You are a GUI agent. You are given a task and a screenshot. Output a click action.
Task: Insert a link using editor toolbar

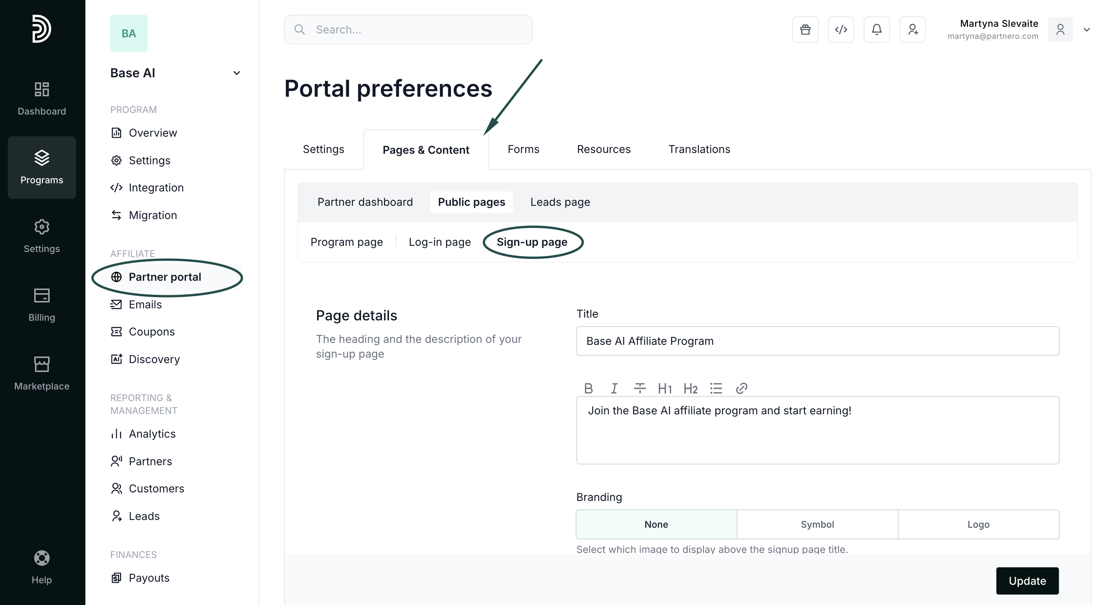(741, 388)
